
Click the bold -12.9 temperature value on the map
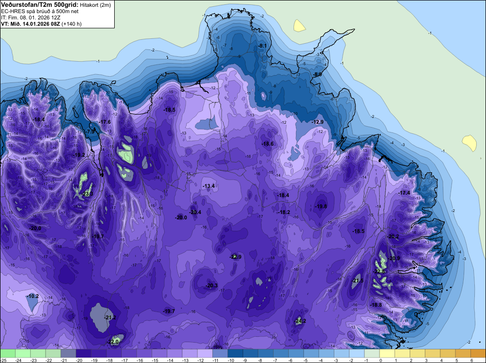pos(318,122)
